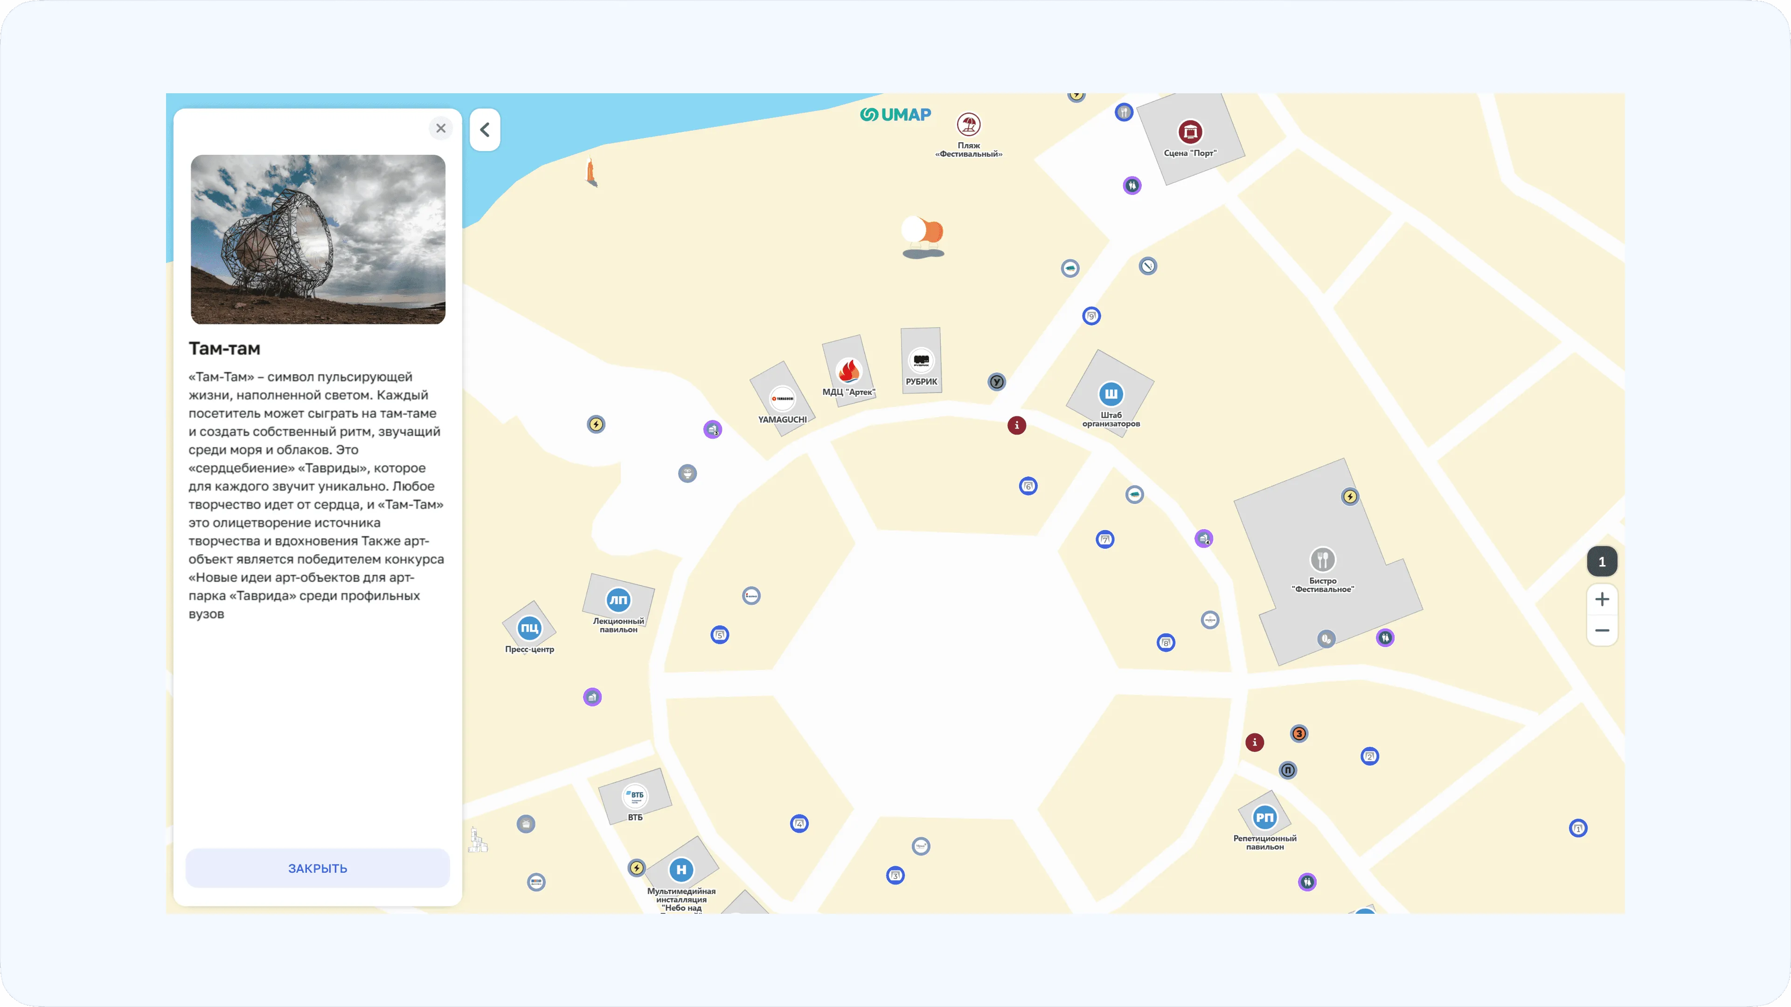Screen dimensions: 1791x1007
Task: Collapse the side panel with the back chevron
Action: [x=485, y=129]
